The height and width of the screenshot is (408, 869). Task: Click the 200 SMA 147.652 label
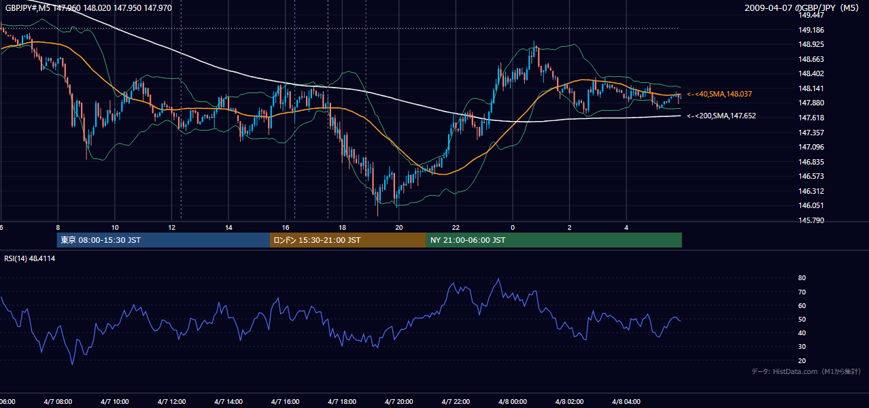(x=721, y=116)
